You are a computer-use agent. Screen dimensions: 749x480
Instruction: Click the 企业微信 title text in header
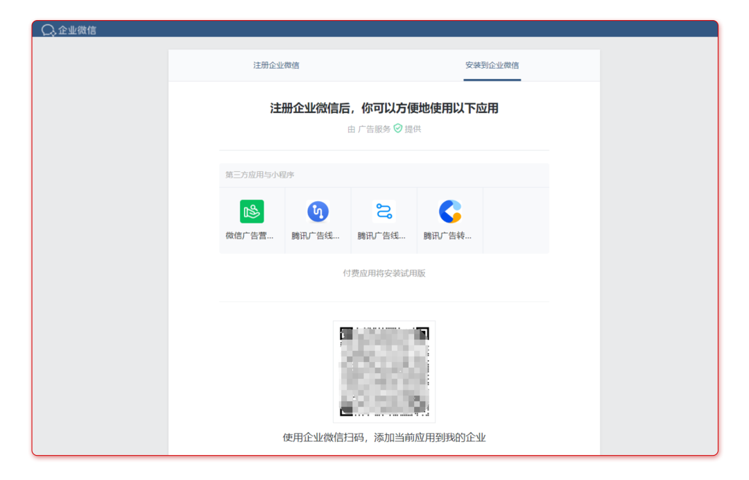tap(77, 30)
